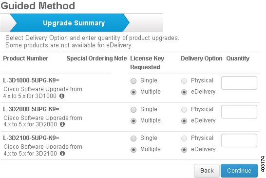Screen dimensions: 266x178
Task: Click the quantity field for L-3D1000-5UPG-K9=
Action: click(x=239, y=83)
